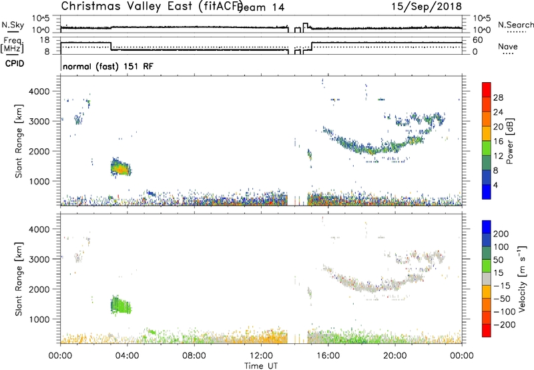Click the 'Nave' legend label
The height and width of the screenshot is (370, 534).
[508, 47]
